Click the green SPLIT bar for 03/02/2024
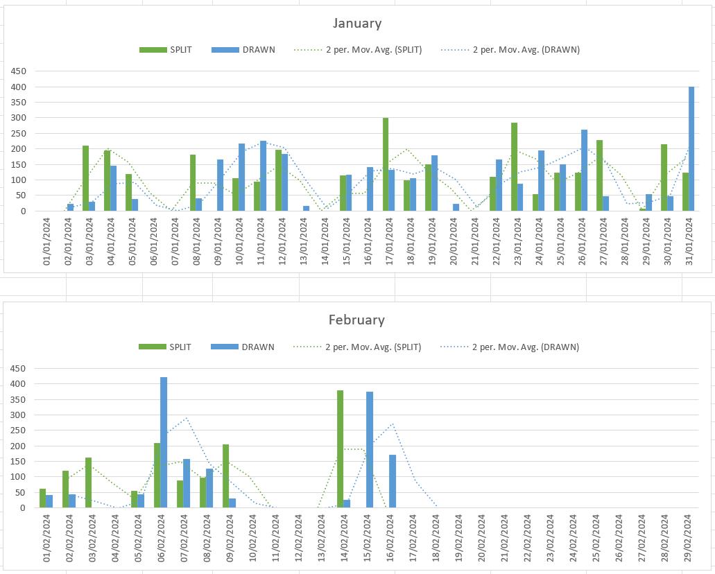The height and width of the screenshot is (574, 715). tap(89, 482)
